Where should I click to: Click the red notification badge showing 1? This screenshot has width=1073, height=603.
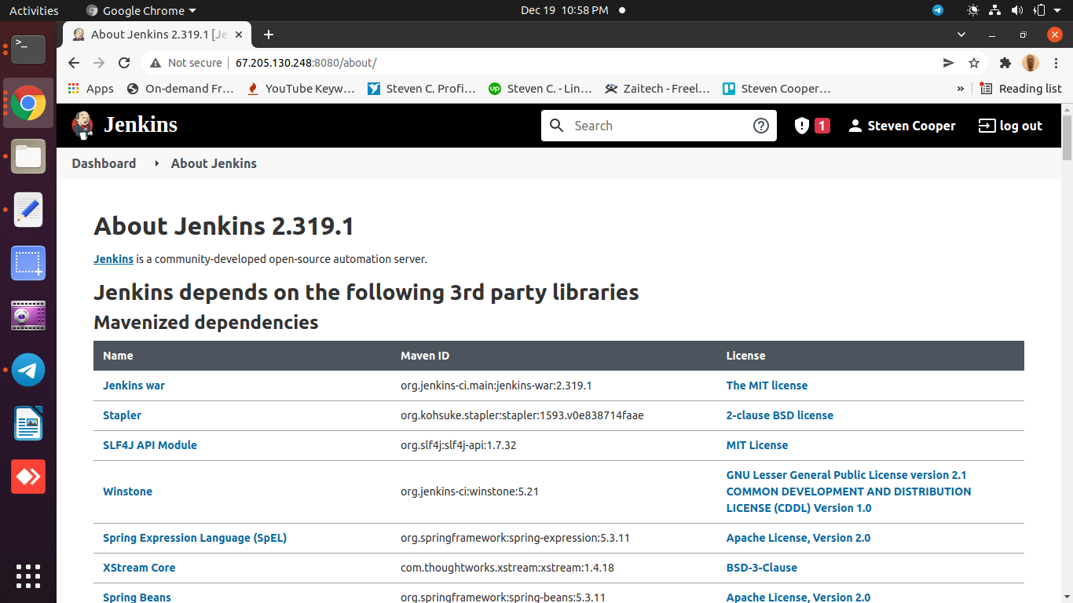(822, 126)
